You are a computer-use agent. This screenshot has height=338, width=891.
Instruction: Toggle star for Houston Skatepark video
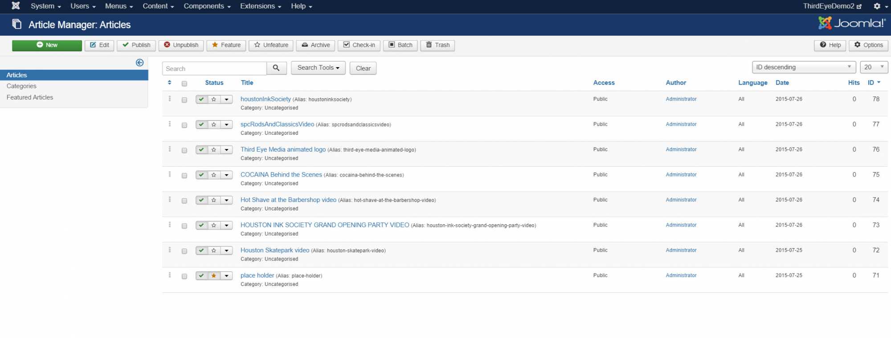[x=214, y=251]
